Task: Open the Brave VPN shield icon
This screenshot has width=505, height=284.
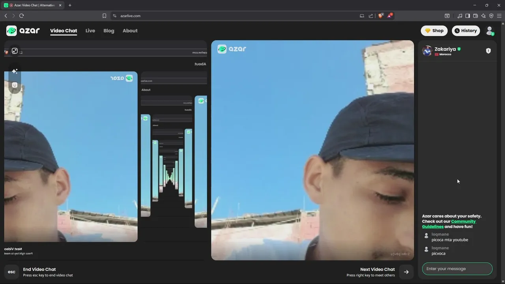Action: (491, 16)
